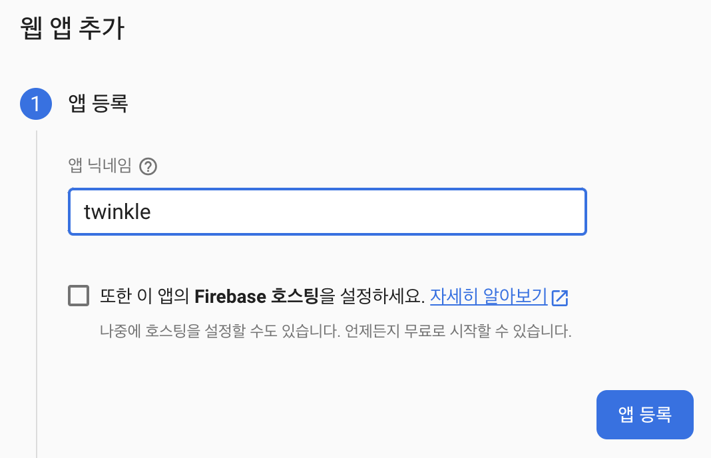This screenshot has height=458, width=711.
Task: Click the 또한 이 앱의 checkbox label text
Action: pos(144,296)
